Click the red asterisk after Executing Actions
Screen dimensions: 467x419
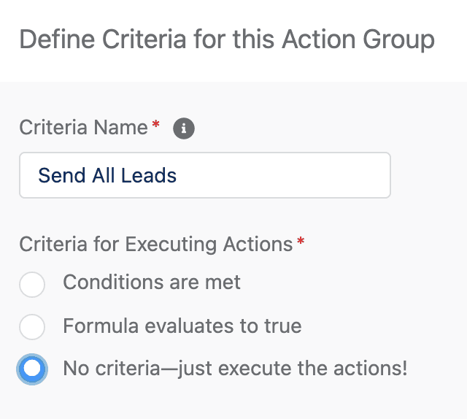pos(300,242)
